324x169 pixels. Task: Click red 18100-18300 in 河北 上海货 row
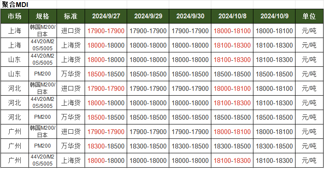(232, 103)
